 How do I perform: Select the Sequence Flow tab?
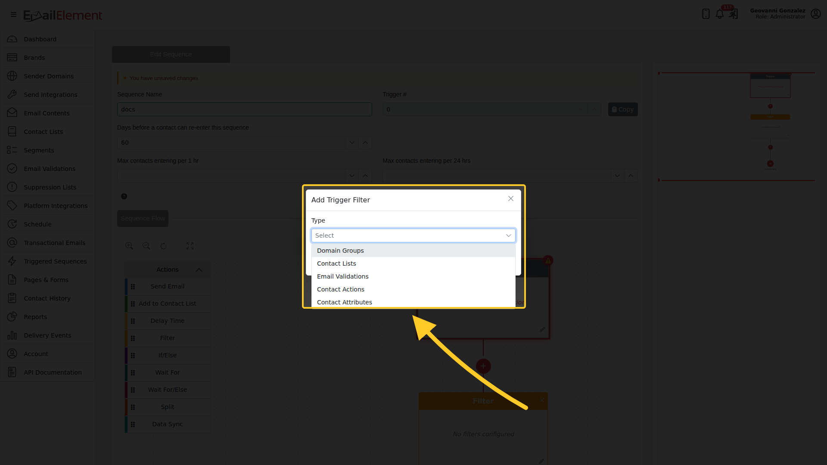143,218
